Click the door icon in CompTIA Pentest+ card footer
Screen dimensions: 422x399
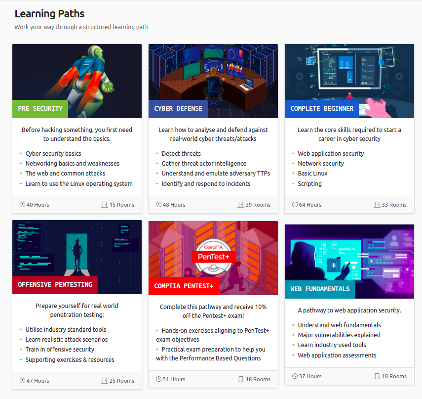[x=240, y=379]
